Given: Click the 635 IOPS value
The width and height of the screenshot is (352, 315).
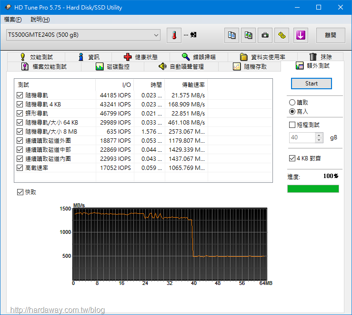Looking at the screenshot, I should click(x=119, y=132).
